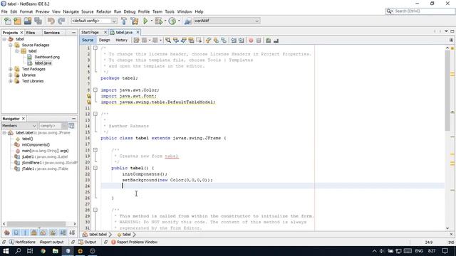Open Chrome from taskbar
Image resolution: width=456 pixels, height=256 pixels.
[43, 251]
